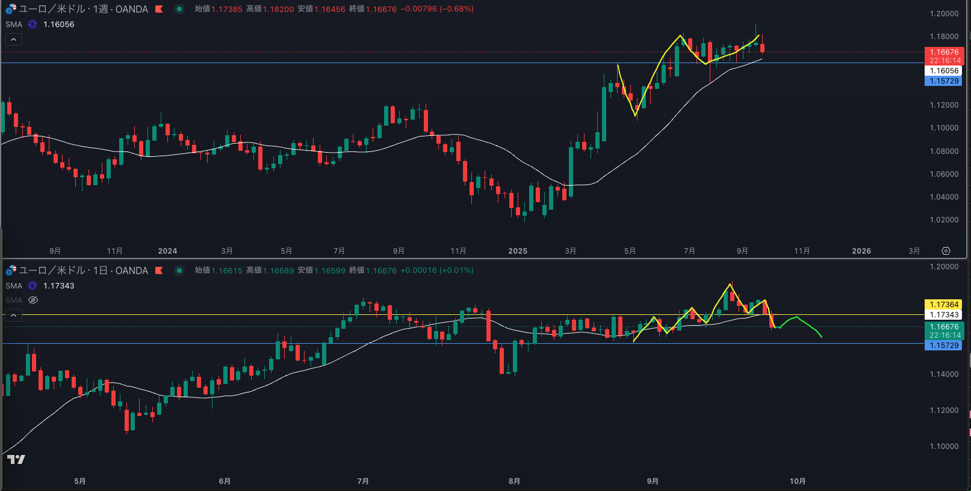Click the SMA refresh icon on daily chart
The height and width of the screenshot is (491, 971).
point(33,286)
